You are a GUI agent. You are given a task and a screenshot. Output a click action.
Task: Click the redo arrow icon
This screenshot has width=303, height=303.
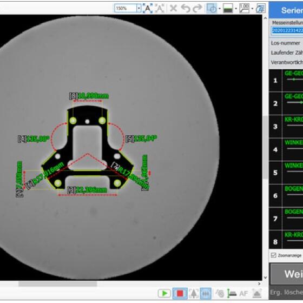pyautogui.click(x=197, y=8)
